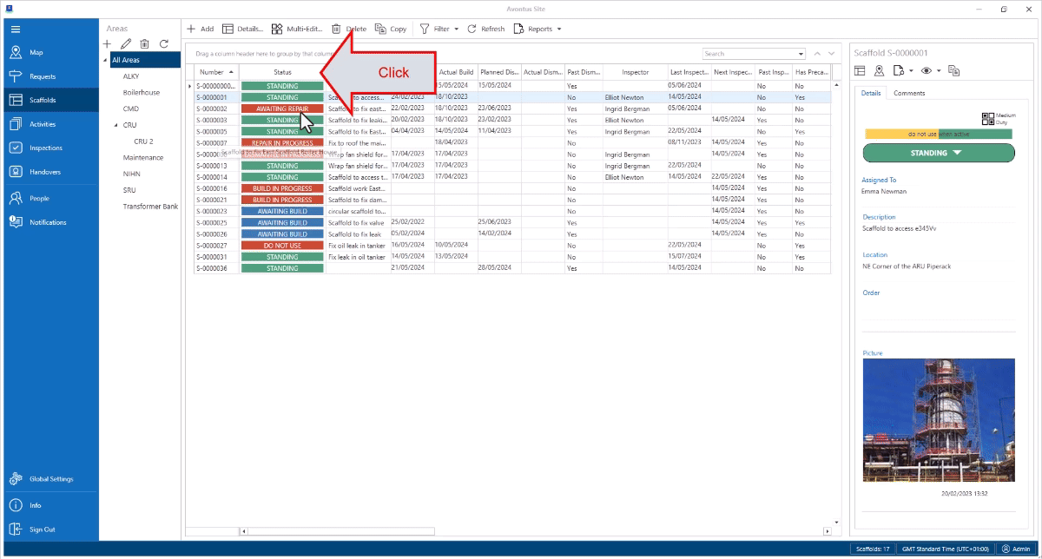Viewport: 1042px width, 559px height.
Task: Open the hamburger navigation menu
Action: (15, 29)
